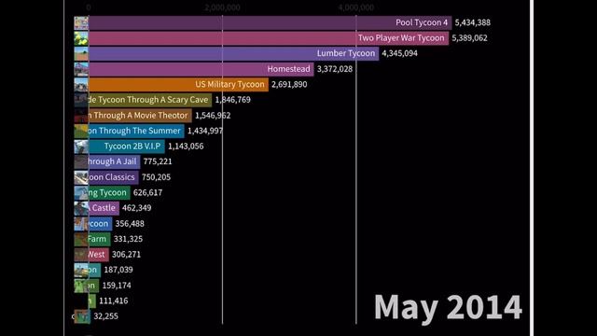Click the thumbnail beside value 1,846,769
This screenshot has width=597, height=336.
(81, 100)
